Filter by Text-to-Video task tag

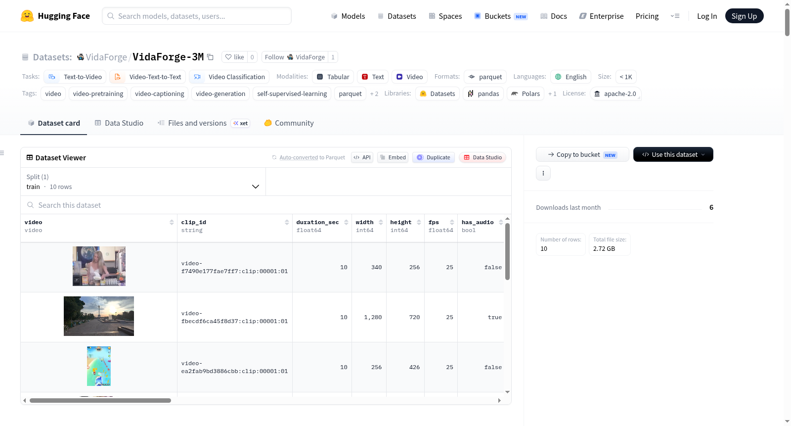tap(75, 77)
